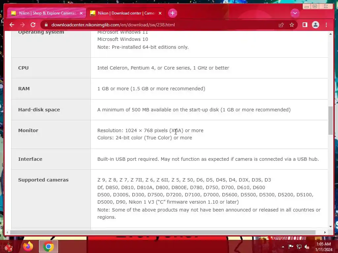Open the clock showing 1:05 AM
This screenshot has width=338, height=253.
coord(323,247)
